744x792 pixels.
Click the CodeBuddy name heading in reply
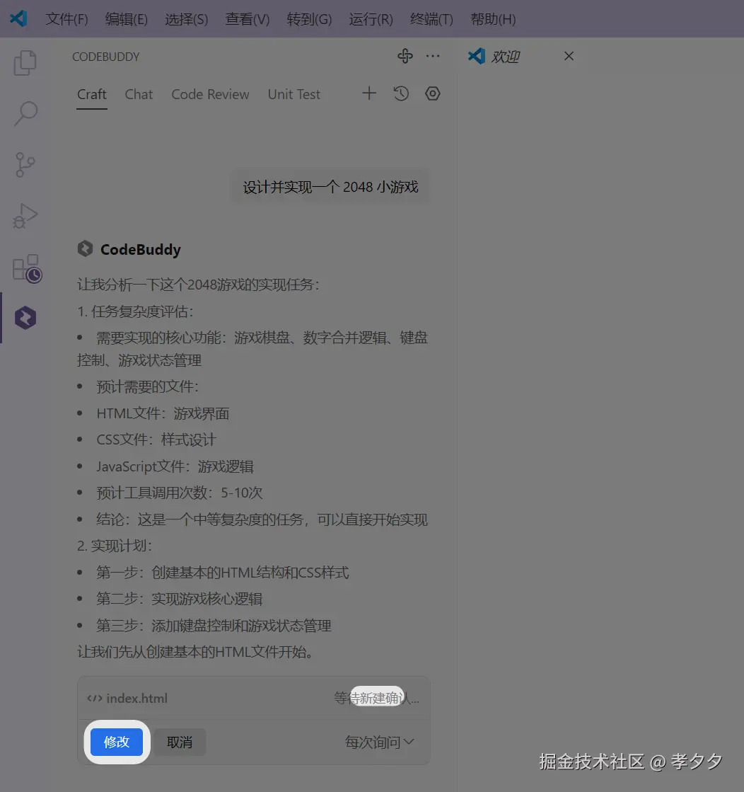point(140,250)
